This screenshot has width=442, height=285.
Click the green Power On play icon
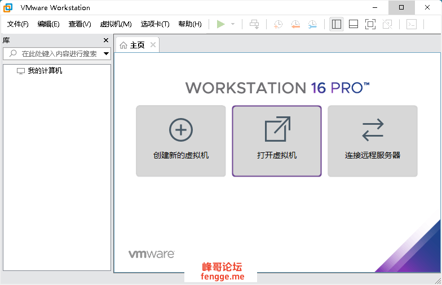pyautogui.click(x=221, y=24)
